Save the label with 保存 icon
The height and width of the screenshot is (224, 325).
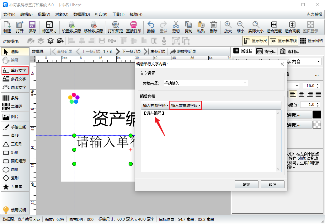[x=32, y=27]
